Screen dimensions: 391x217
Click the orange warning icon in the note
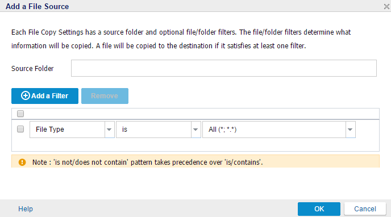pos(22,162)
